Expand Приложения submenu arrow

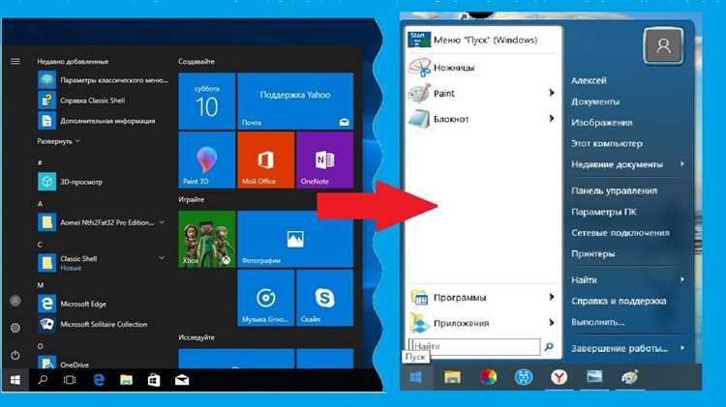pos(552,322)
